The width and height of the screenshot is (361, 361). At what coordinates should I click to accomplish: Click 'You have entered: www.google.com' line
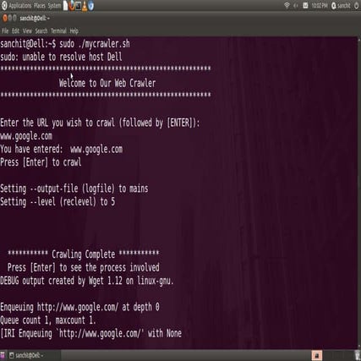[x=62, y=149]
